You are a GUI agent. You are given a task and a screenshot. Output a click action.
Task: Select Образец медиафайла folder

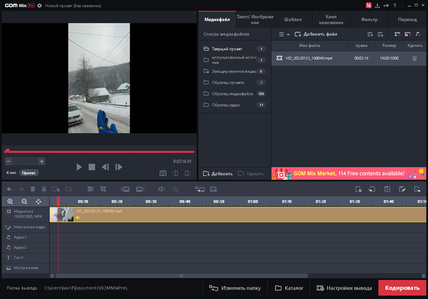235,94
